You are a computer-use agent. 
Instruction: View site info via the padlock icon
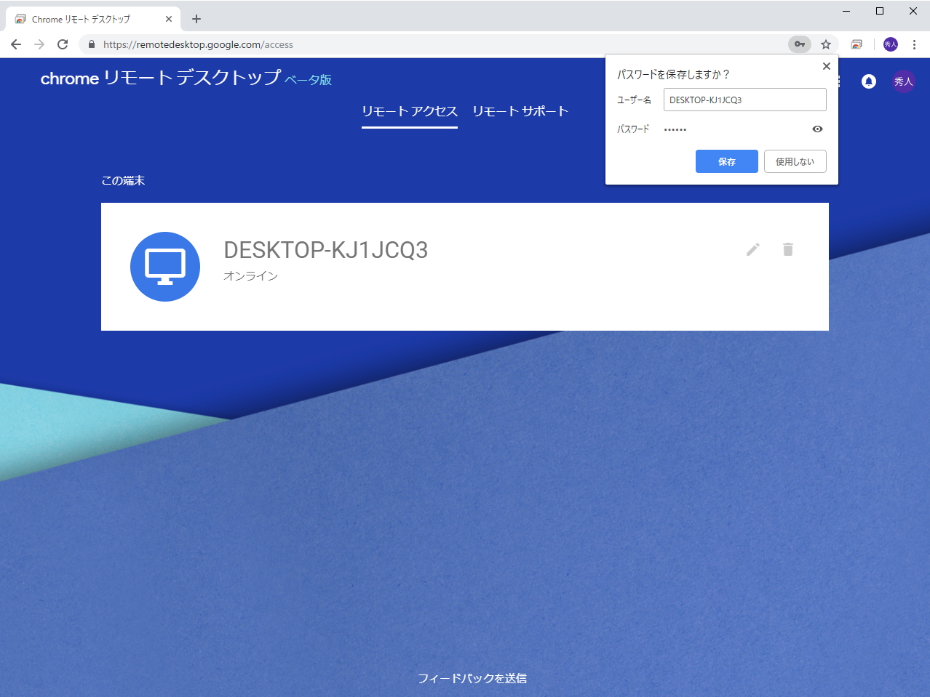pos(90,44)
